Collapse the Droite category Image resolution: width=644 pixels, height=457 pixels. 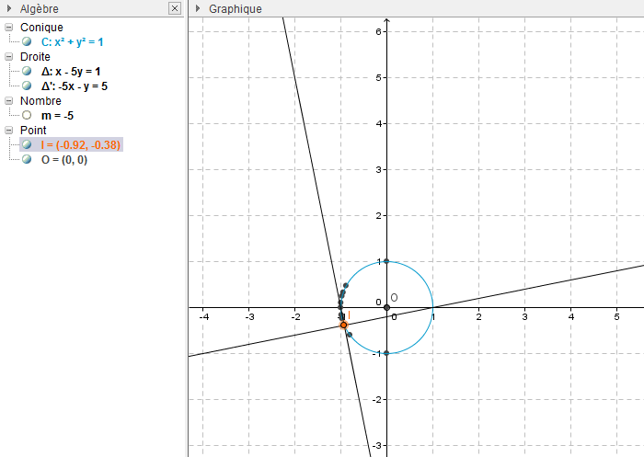point(9,57)
